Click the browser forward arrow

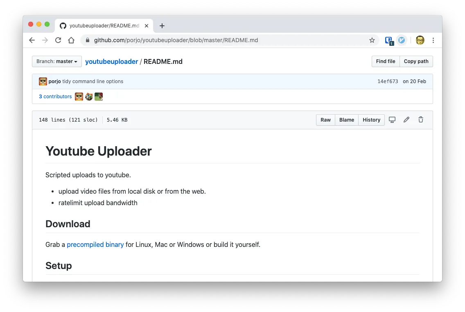click(x=45, y=40)
